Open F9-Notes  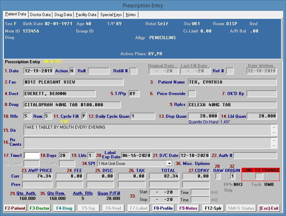(188, 208)
